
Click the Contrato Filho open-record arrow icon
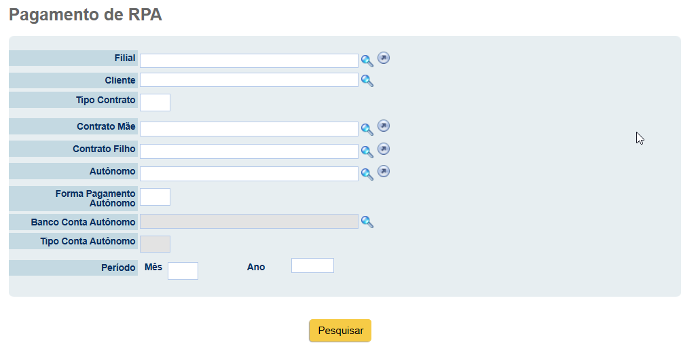click(384, 149)
